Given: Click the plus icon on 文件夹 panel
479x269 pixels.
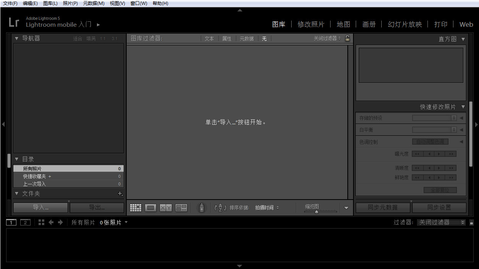Looking at the screenshot, I should click(x=120, y=194).
